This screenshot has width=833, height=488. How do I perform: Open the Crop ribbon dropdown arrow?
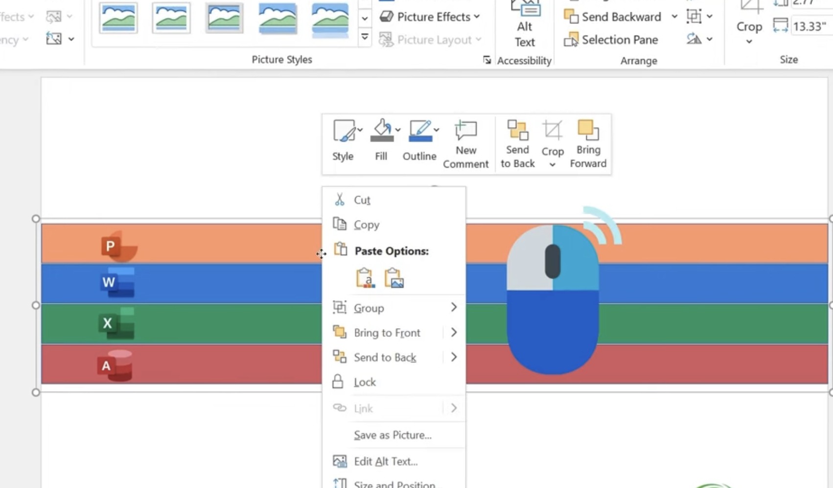pos(749,42)
